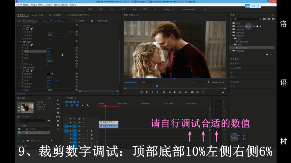Select the Type tool

tap(58, 129)
